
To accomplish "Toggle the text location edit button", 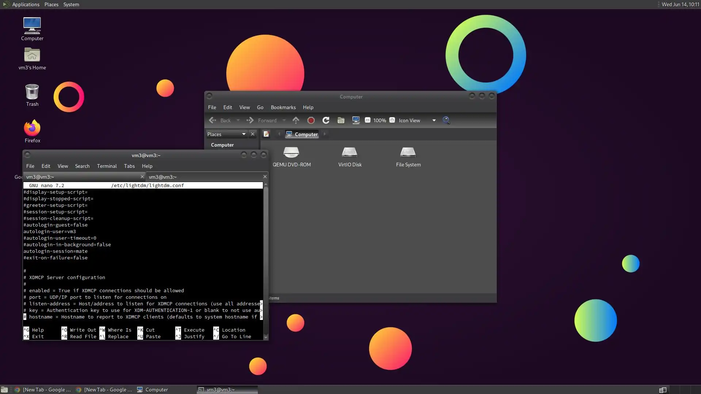I will (x=266, y=134).
